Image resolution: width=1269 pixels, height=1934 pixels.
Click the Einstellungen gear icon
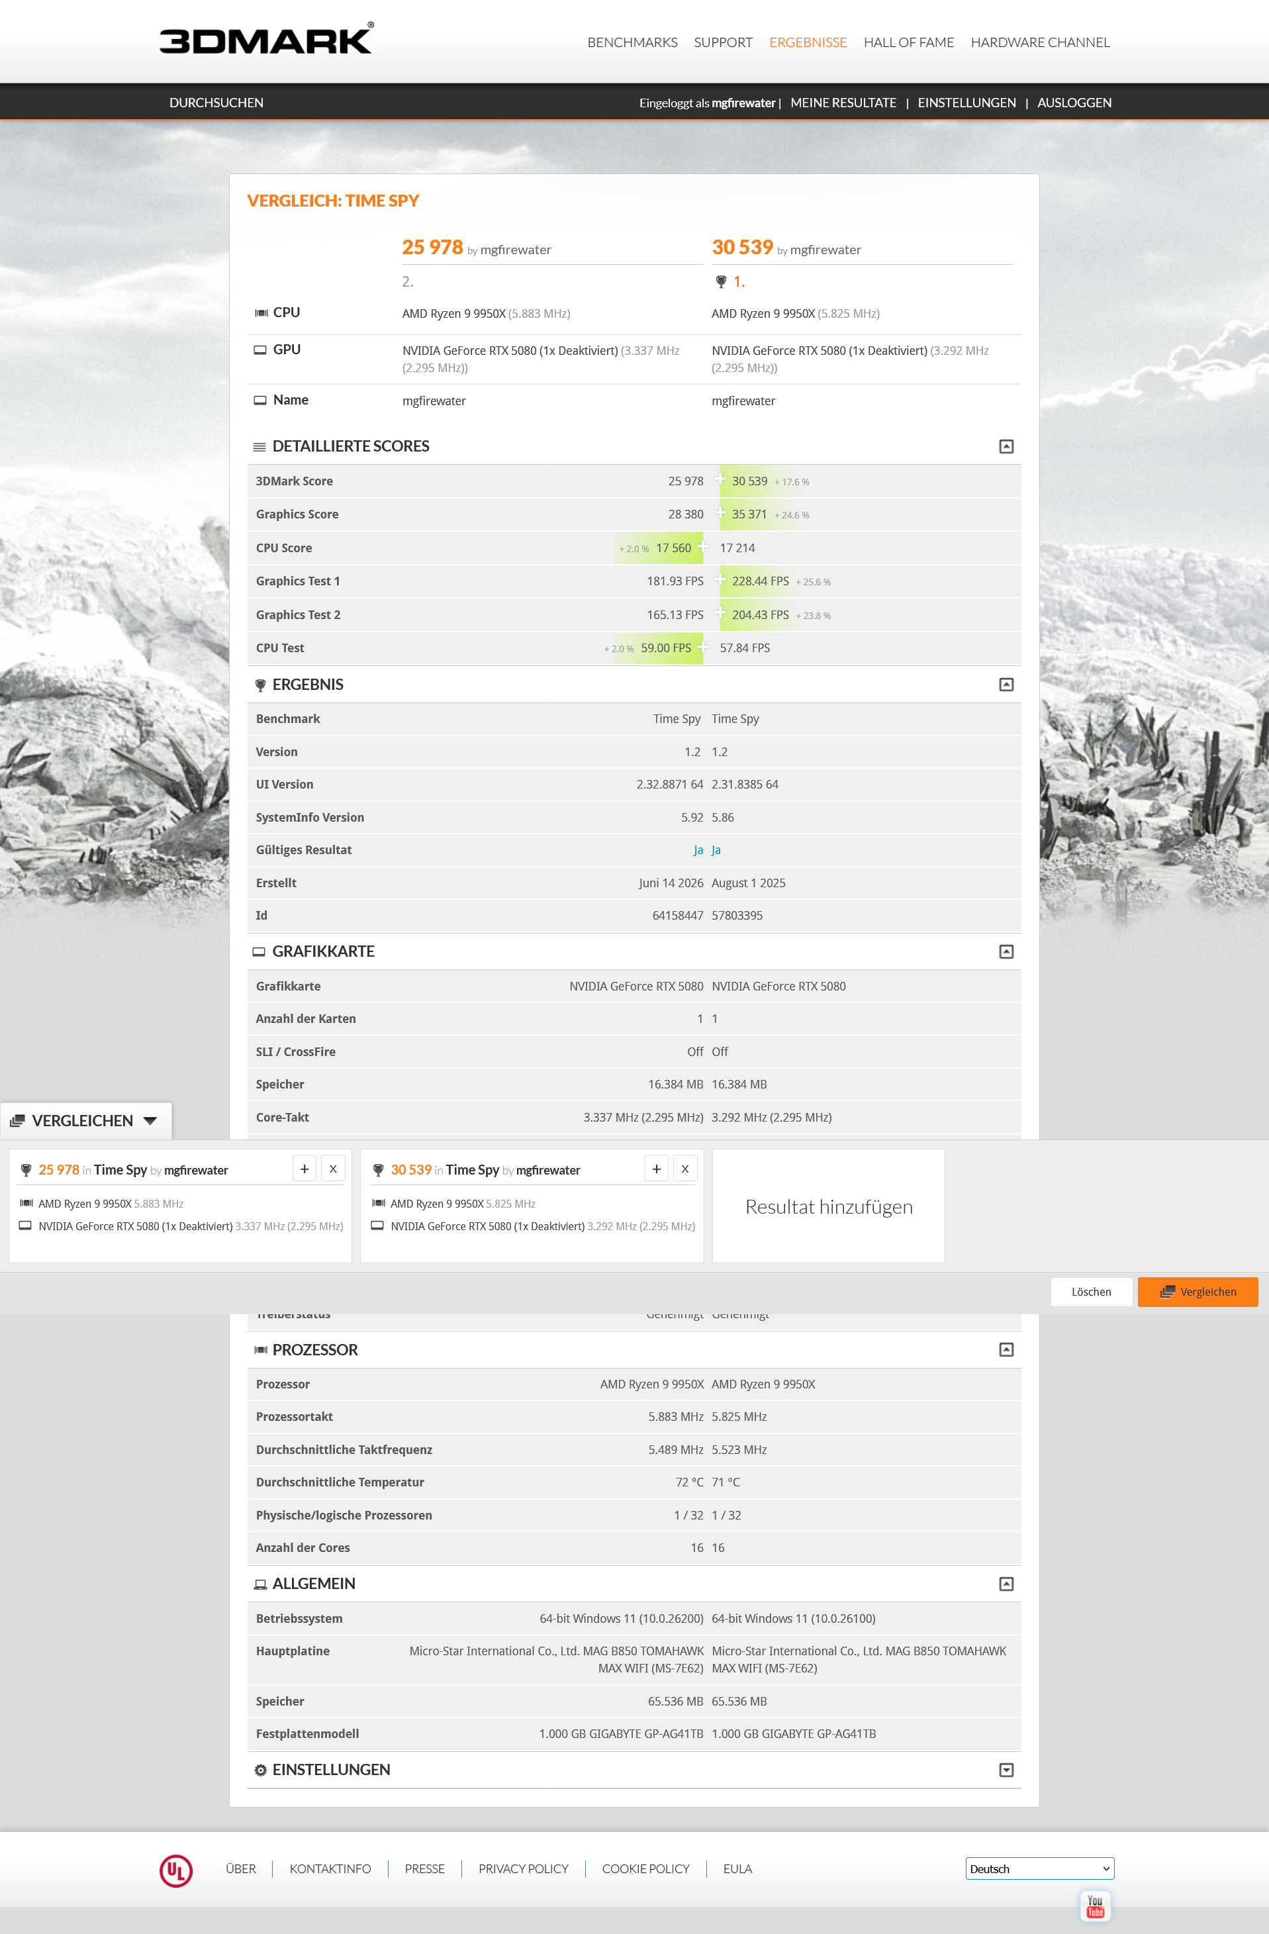260,1770
